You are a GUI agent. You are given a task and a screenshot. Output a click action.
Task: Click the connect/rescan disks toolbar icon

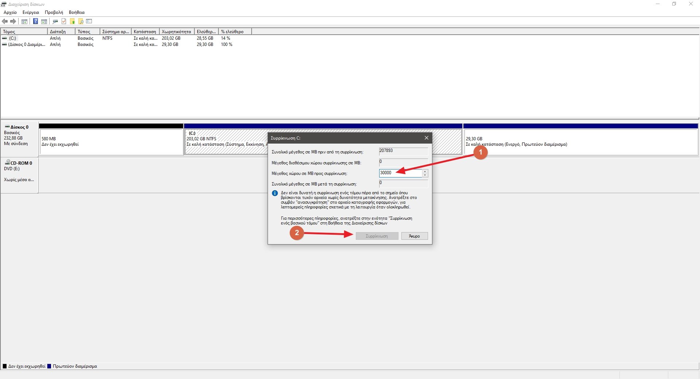55,22
